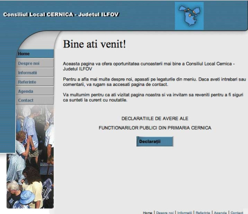Follow the footer Despre noi link
The height and width of the screenshot is (214, 248).
click(x=165, y=212)
